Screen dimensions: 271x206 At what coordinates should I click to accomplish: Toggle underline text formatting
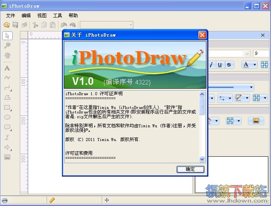(220, 65)
